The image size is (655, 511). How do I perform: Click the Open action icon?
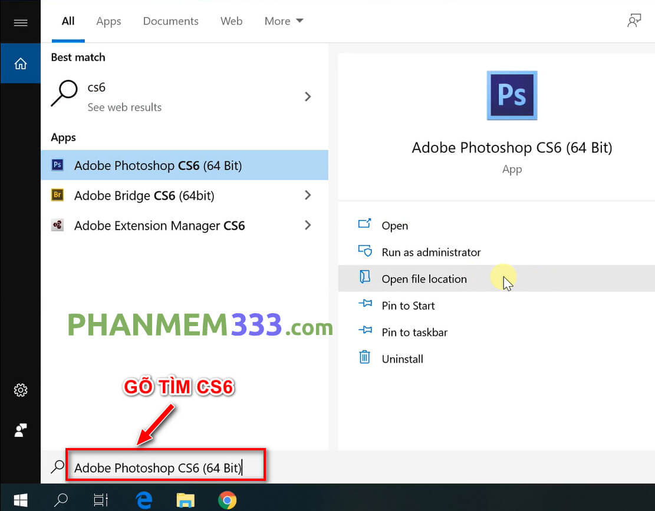click(365, 224)
